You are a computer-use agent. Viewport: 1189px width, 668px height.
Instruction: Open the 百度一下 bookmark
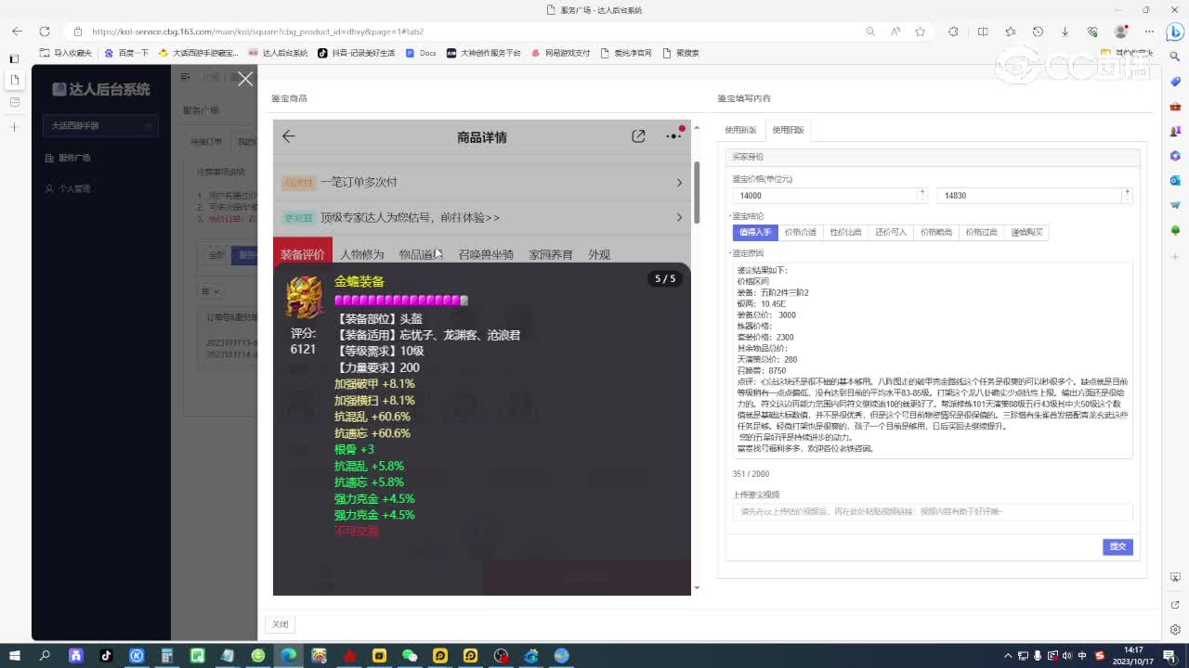tap(127, 53)
